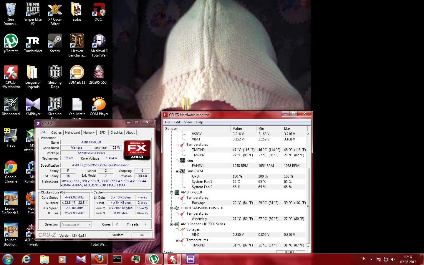Viewport: 424px width, 265px height.
Task: Open the File menu in HWMonitor
Action: 168,122
